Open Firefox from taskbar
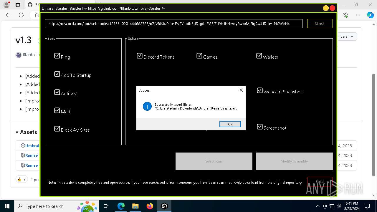 click(x=150, y=206)
